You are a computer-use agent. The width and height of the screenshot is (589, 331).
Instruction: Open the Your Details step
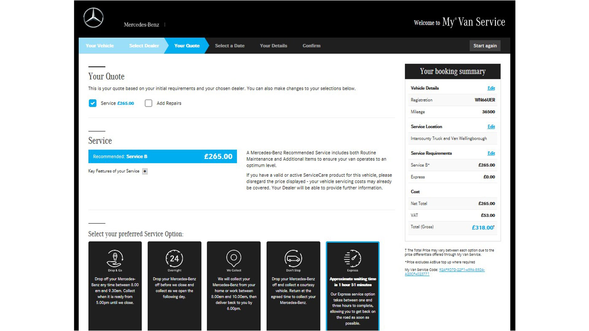point(273,46)
